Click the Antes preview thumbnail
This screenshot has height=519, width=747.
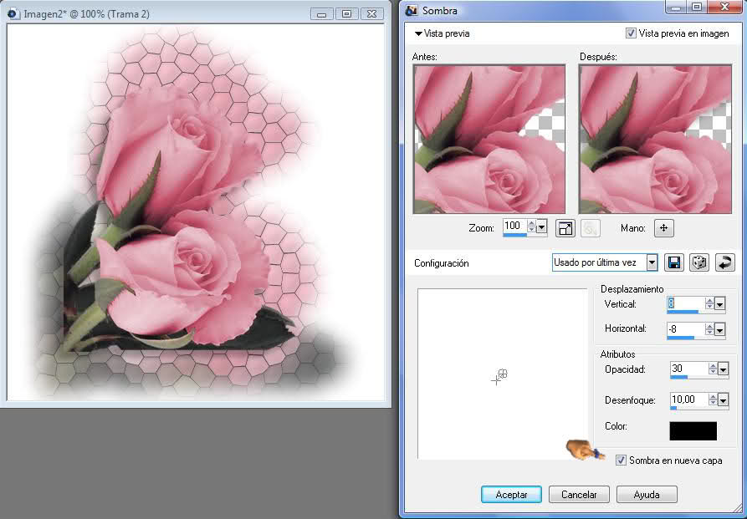point(489,139)
